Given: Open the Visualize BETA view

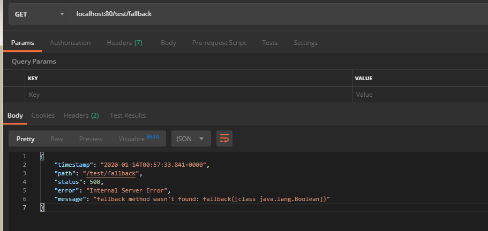Looking at the screenshot, I should click(139, 139).
